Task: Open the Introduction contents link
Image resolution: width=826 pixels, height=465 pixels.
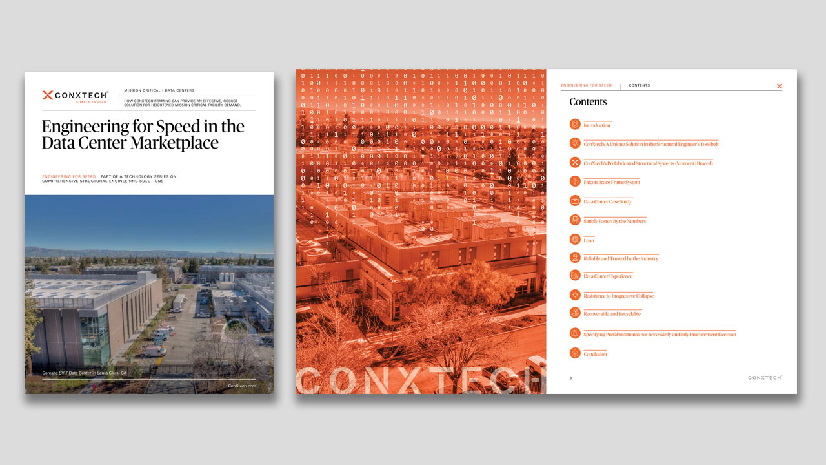Action: [x=596, y=125]
